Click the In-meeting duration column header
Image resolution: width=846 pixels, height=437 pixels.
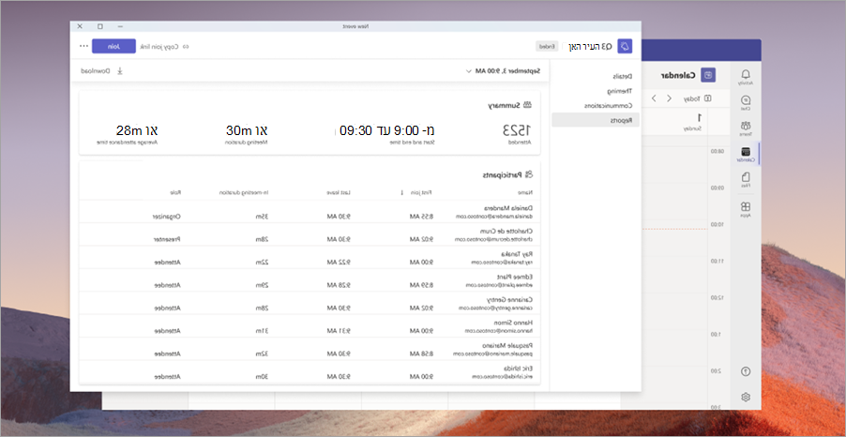tap(244, 192)
